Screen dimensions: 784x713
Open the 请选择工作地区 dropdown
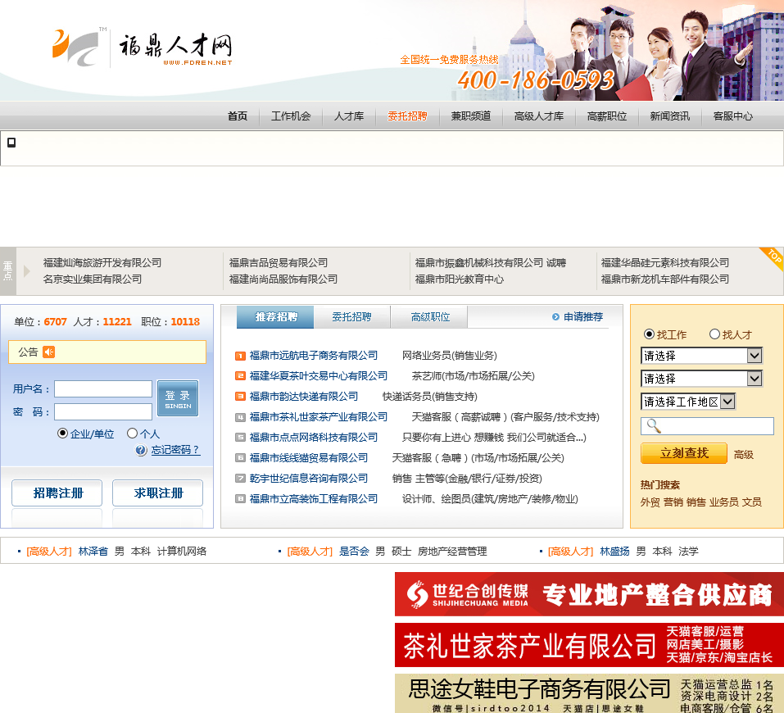coord(688,402)
